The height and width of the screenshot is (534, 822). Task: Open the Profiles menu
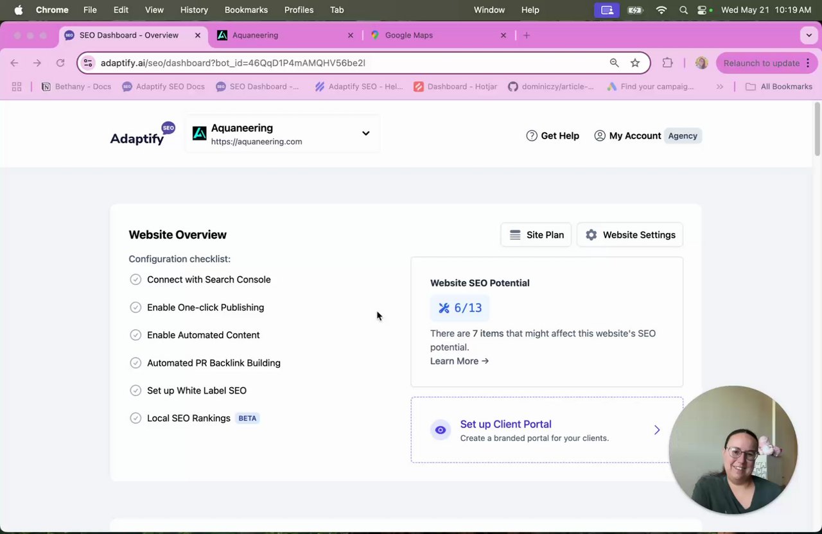(299, 10)
